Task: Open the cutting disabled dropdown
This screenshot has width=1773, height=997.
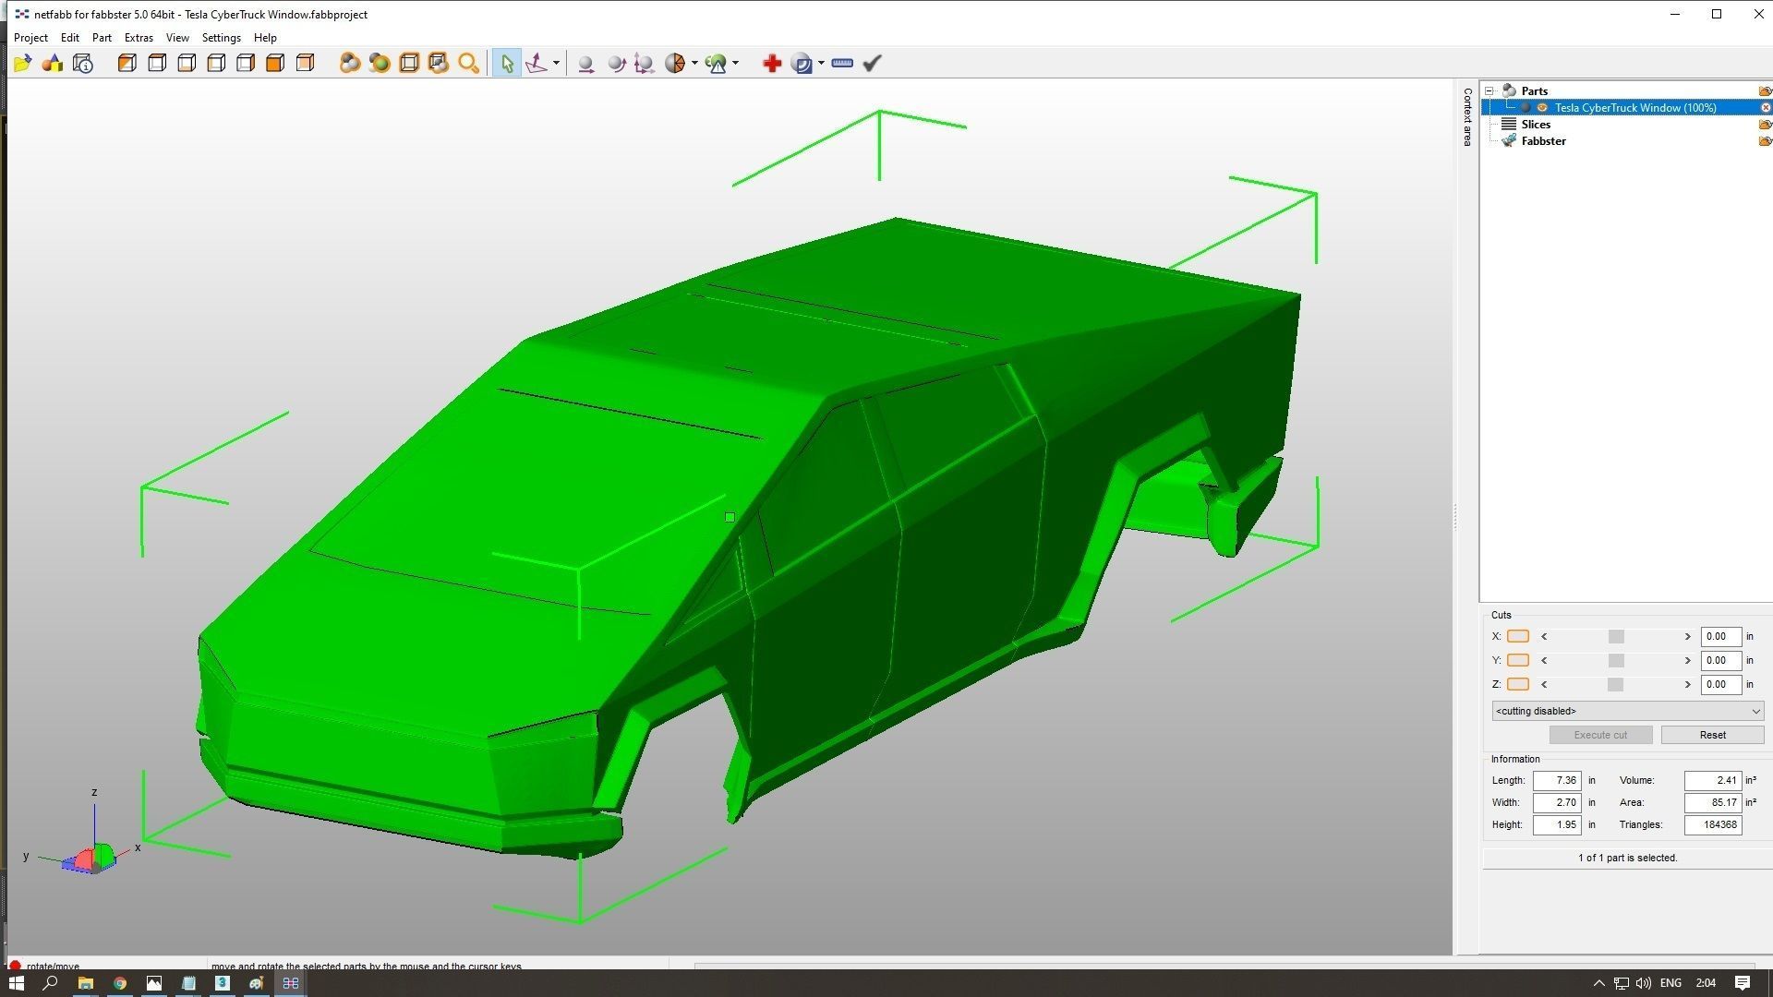Action: pos(1627,711)
